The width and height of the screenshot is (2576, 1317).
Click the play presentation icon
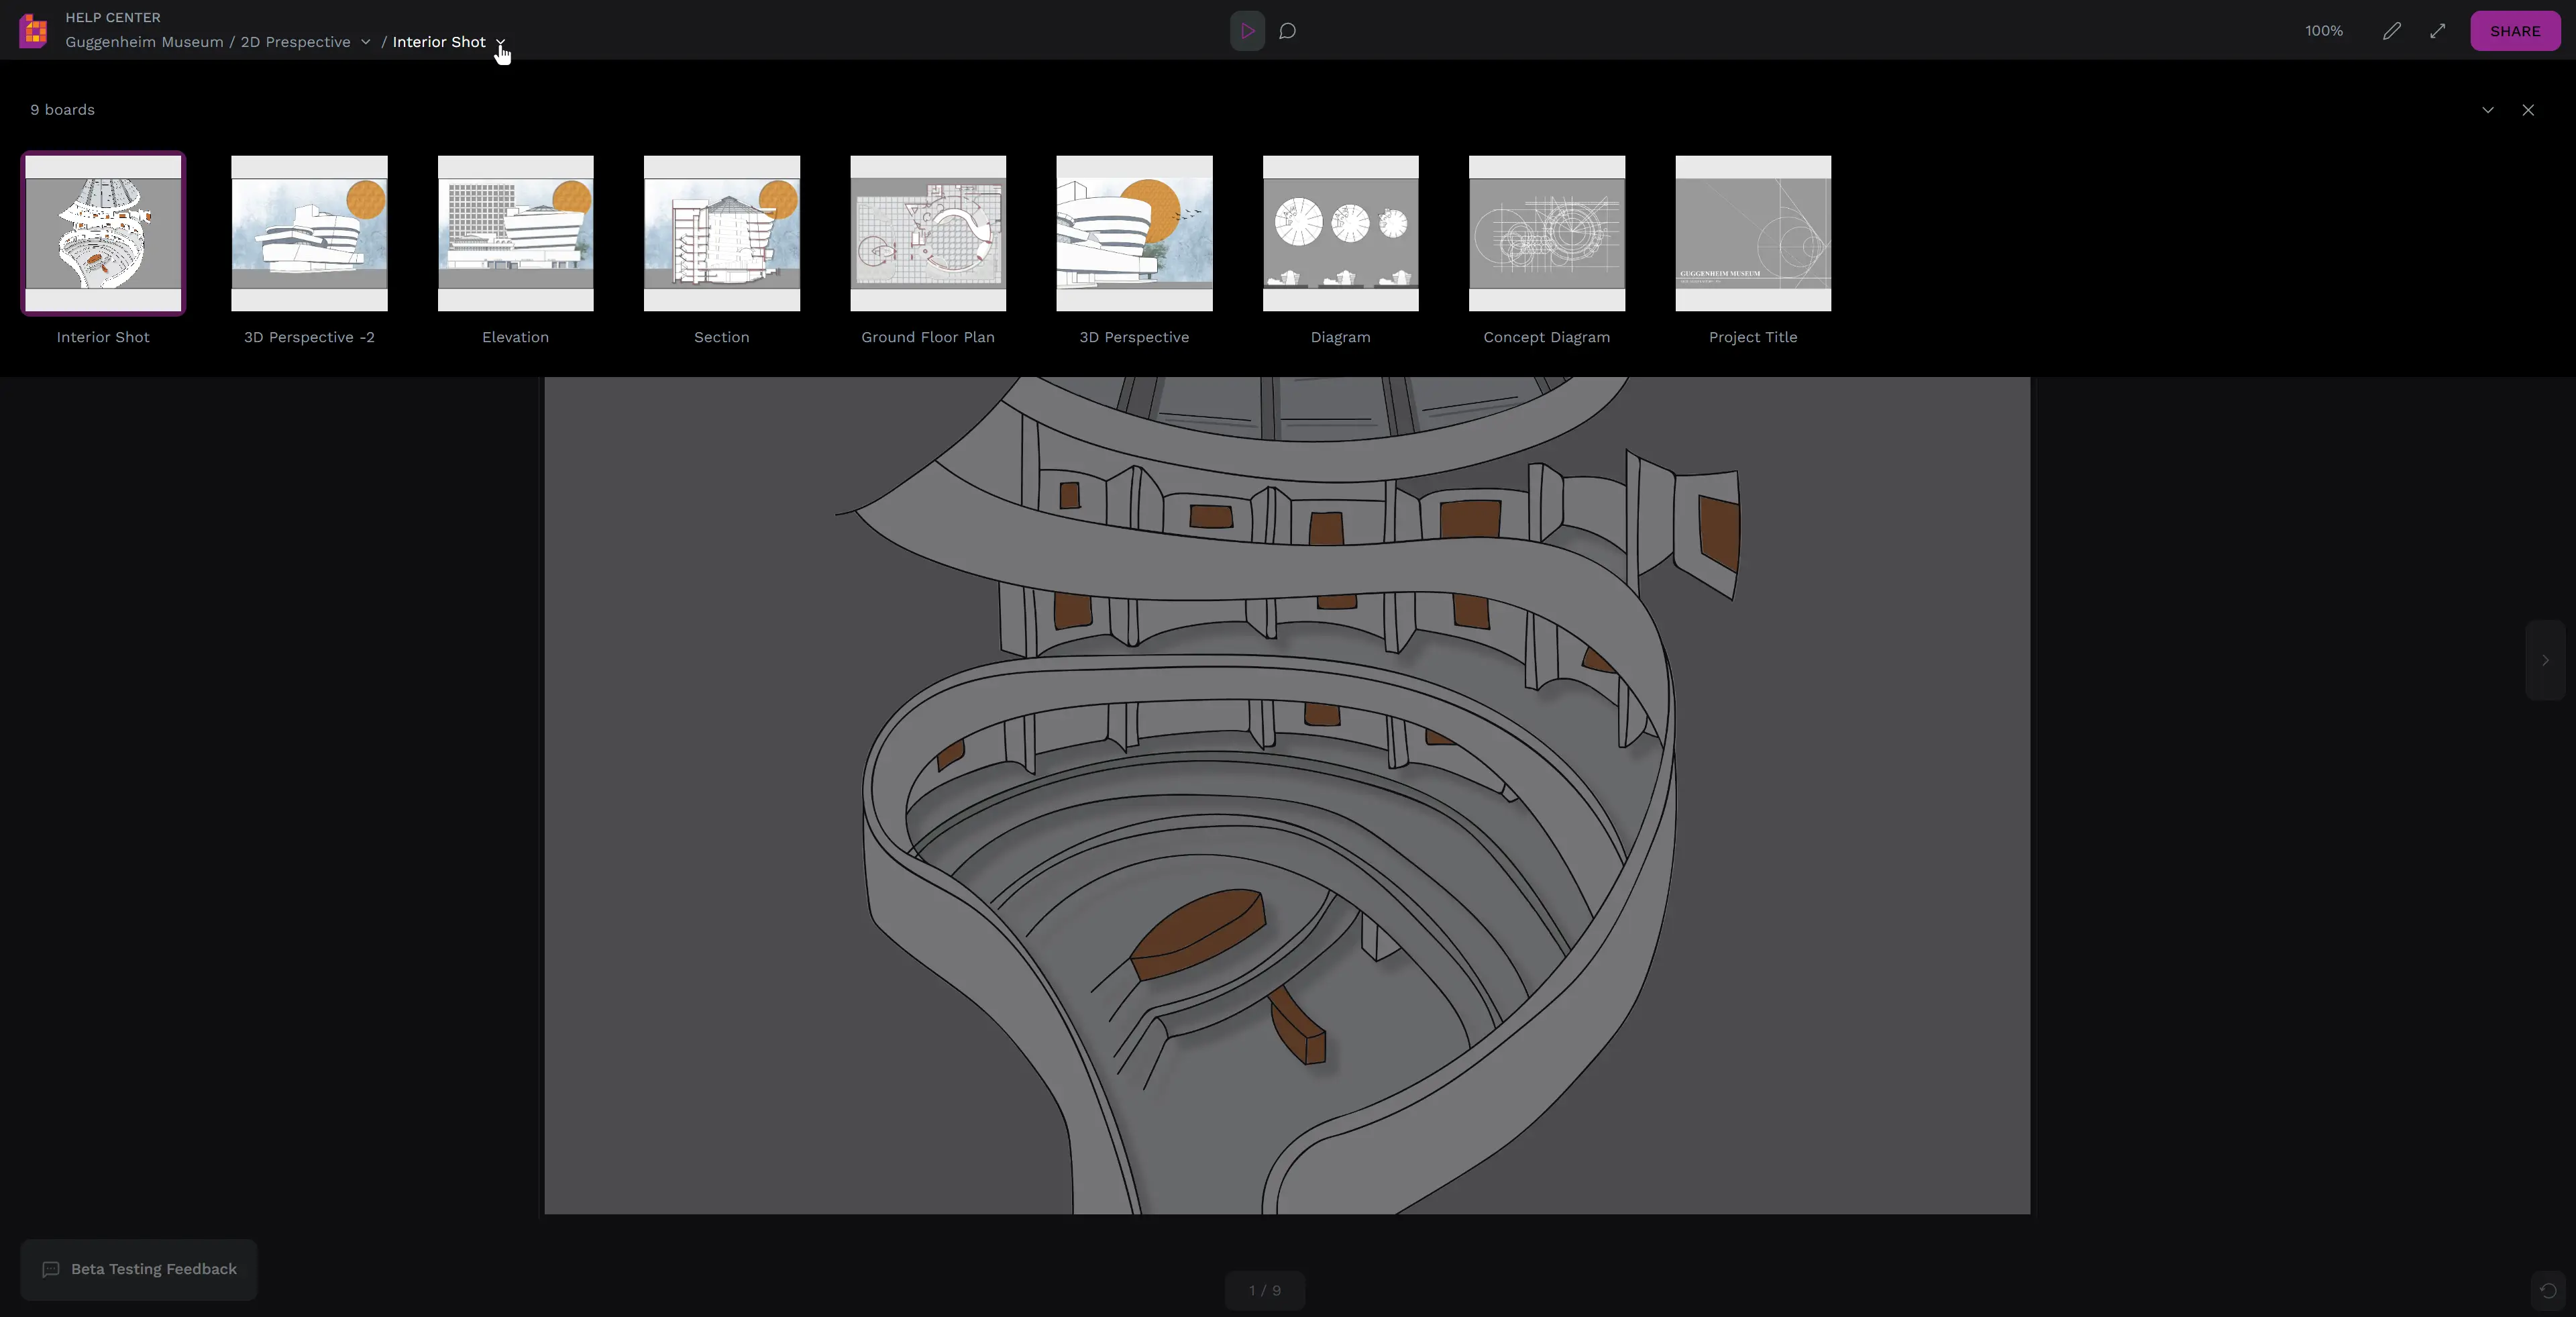click(x=1247, y=31)
